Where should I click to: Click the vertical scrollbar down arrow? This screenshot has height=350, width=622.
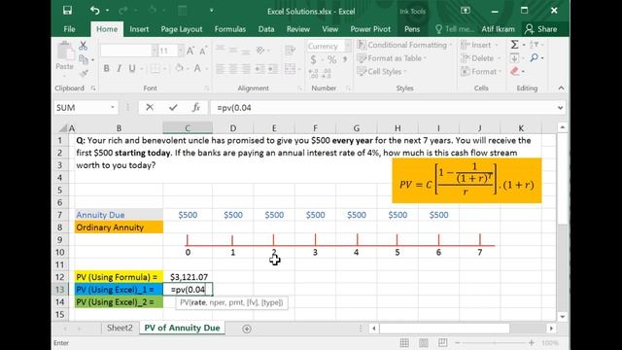coord(562,316)
